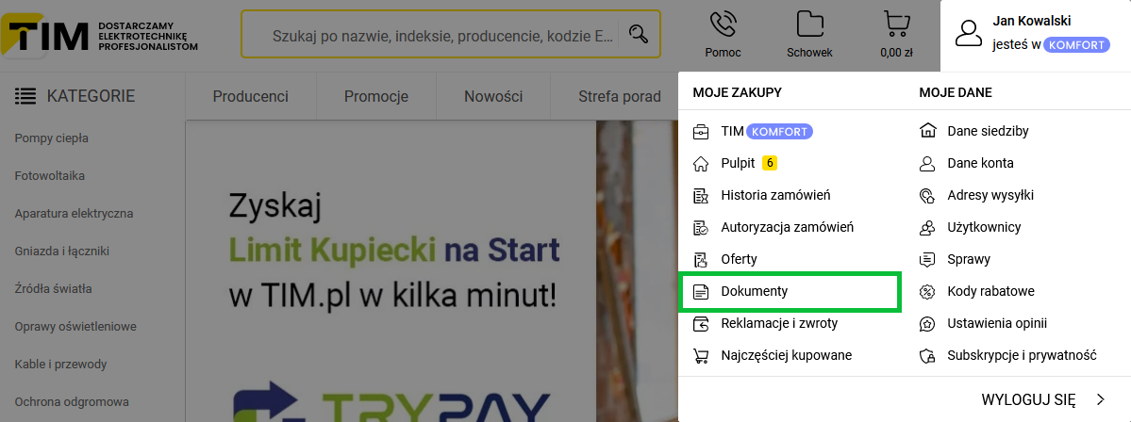1131x422 pixels.
Task: Click the Historia zamówień icon
Action: (x=700, y=195)
